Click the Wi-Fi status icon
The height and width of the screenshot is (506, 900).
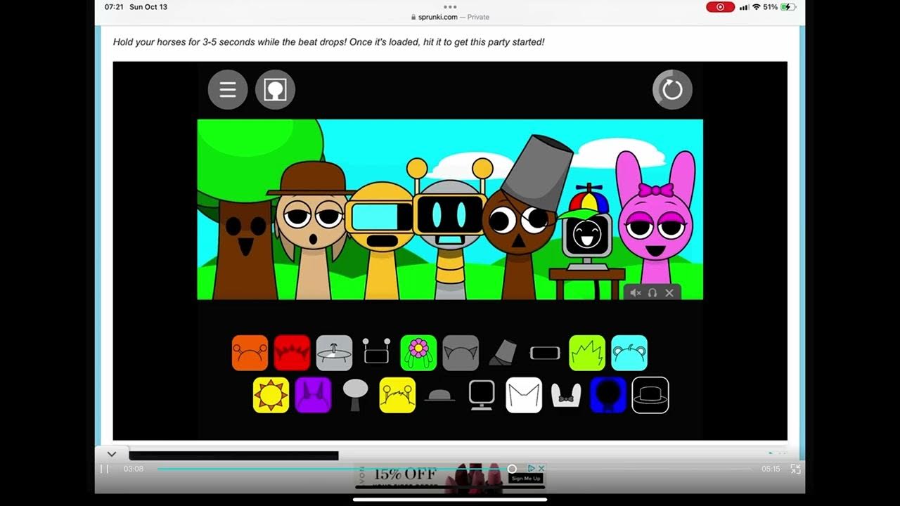tap(756, 7)
